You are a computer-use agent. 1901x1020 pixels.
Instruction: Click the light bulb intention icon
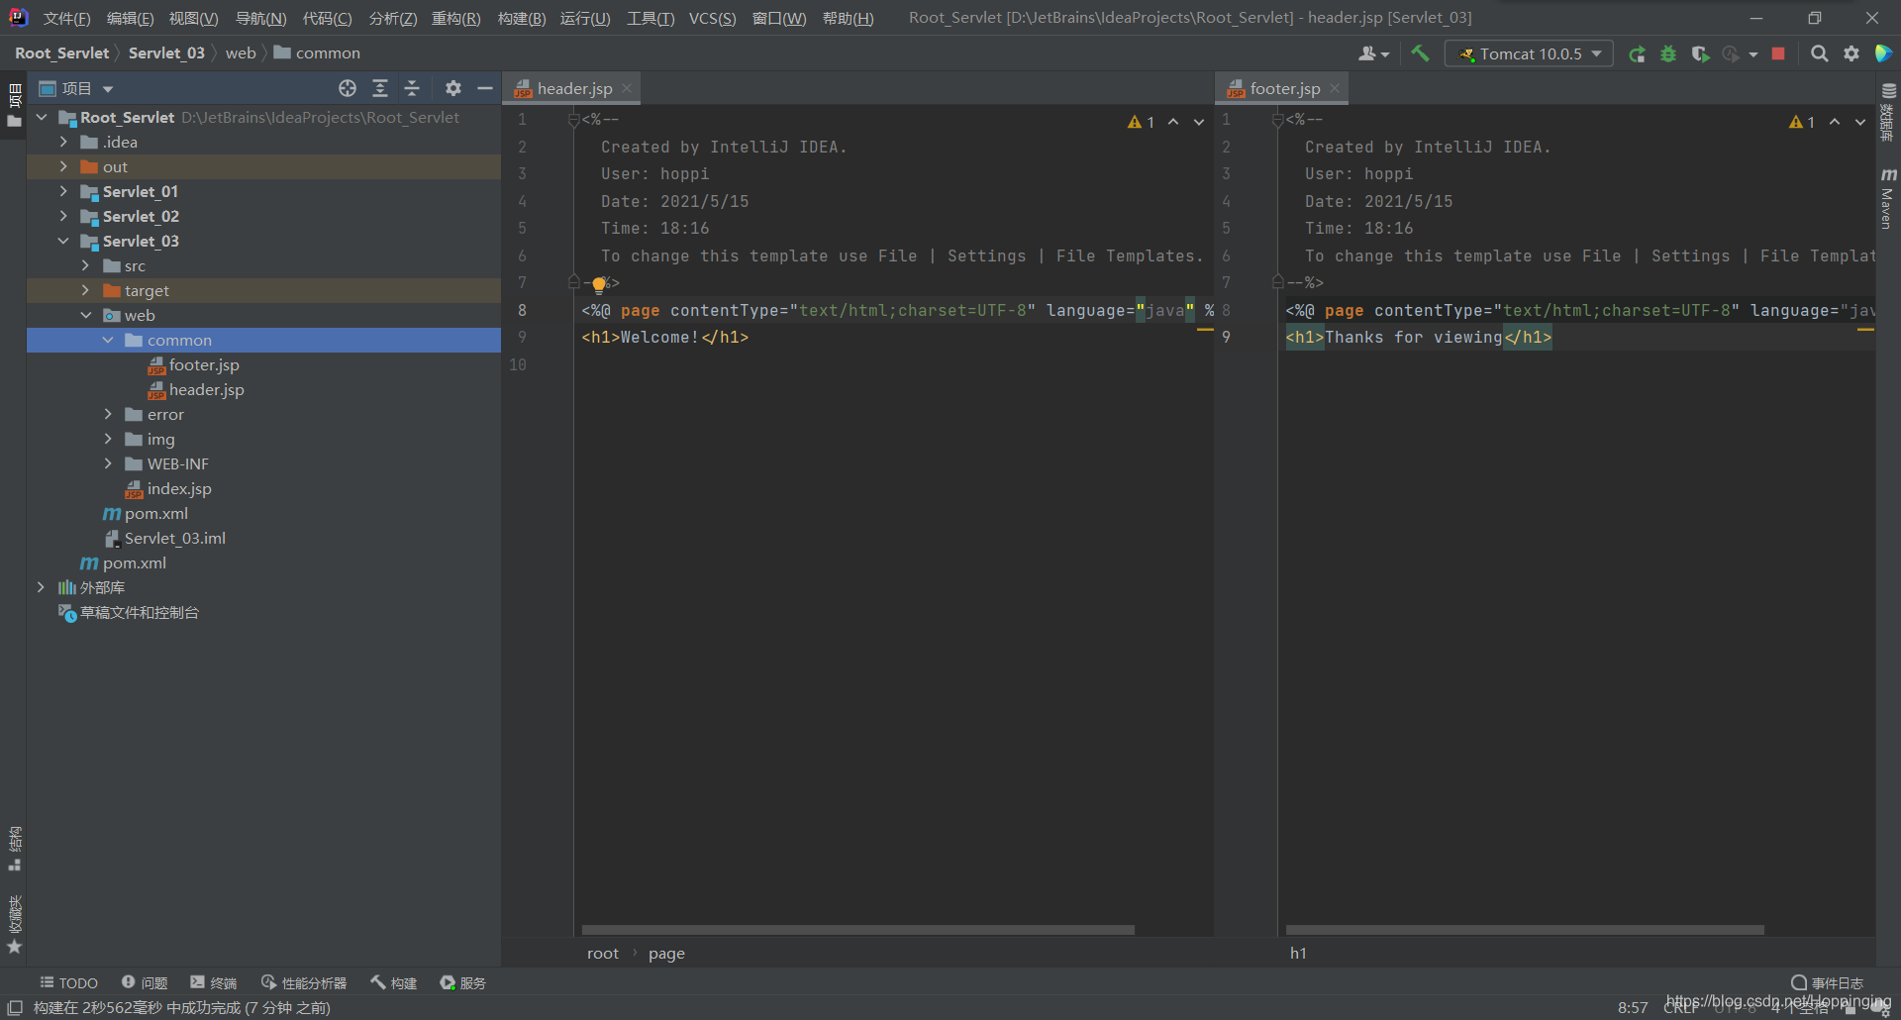click(598, 285)
